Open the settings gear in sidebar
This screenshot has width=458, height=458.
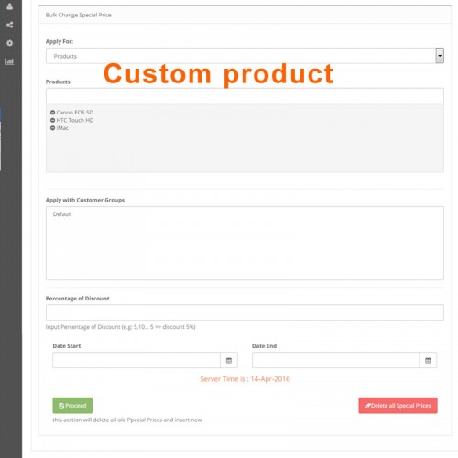[9, 43]
